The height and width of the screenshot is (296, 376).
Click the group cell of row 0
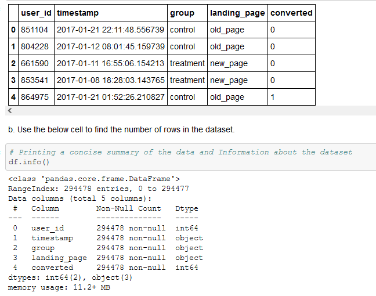coord(187,30)
